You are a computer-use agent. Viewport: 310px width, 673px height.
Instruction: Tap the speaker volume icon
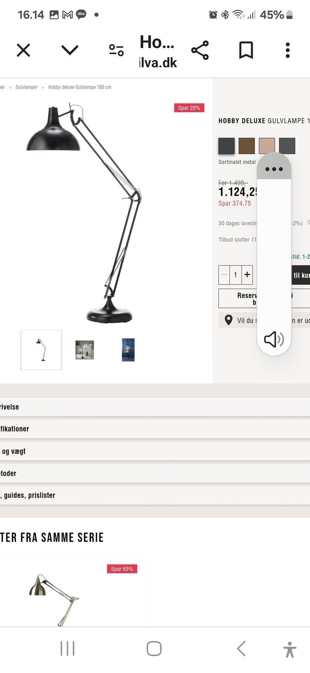(x=274, y=339)
